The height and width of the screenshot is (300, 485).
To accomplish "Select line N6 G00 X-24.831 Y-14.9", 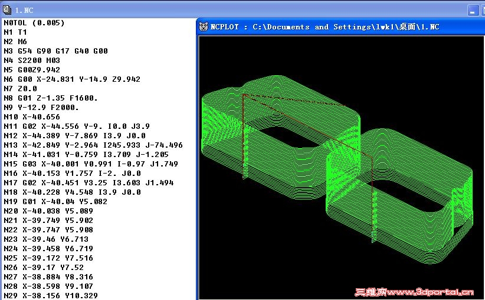I will click(x=72, y=79).
